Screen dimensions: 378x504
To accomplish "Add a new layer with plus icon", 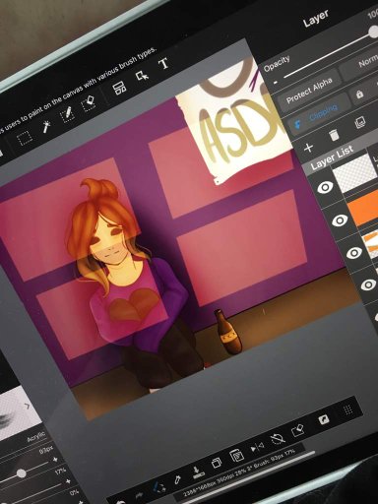I will (308, 148).
